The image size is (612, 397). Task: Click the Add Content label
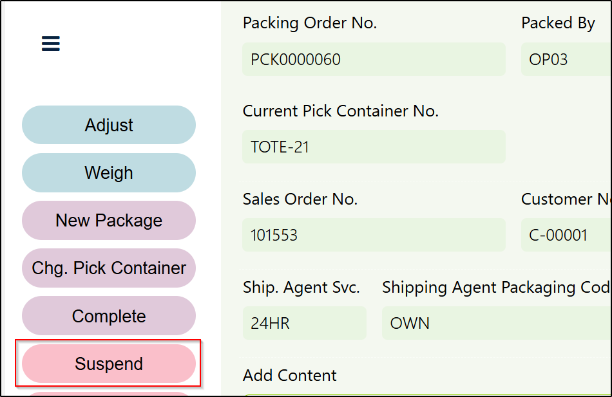tap(290, 375)
